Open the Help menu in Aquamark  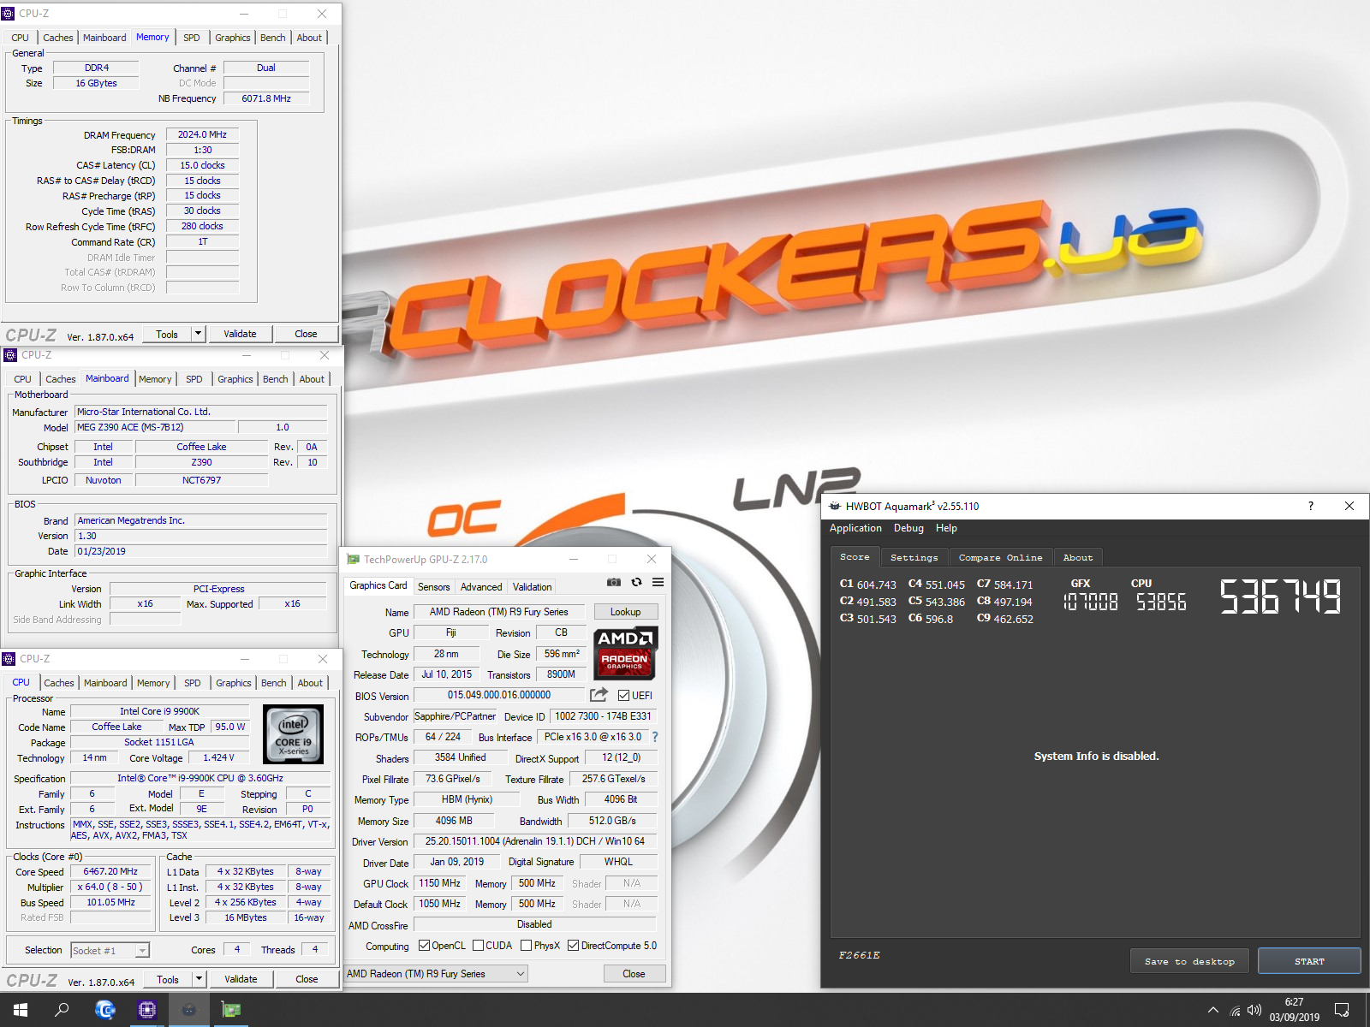tap(946, 528)
